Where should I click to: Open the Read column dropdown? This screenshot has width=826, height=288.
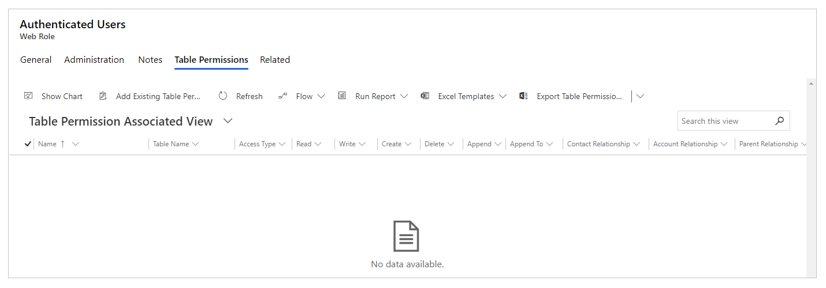318,144
